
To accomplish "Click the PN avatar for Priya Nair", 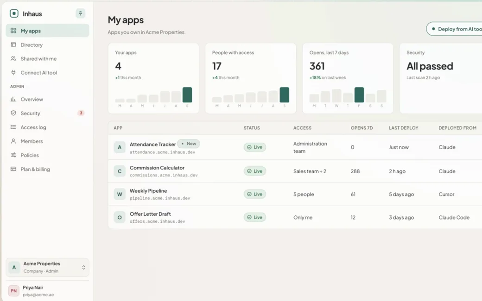I will click(x=13, y=290).
